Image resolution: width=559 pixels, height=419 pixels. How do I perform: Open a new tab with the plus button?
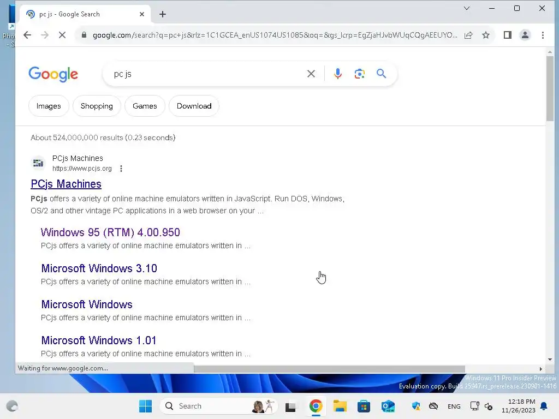coord(163,14)
